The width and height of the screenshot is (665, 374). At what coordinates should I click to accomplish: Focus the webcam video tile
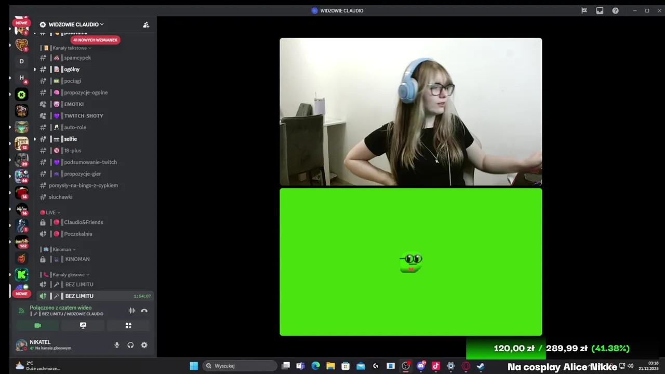[411, 112]
